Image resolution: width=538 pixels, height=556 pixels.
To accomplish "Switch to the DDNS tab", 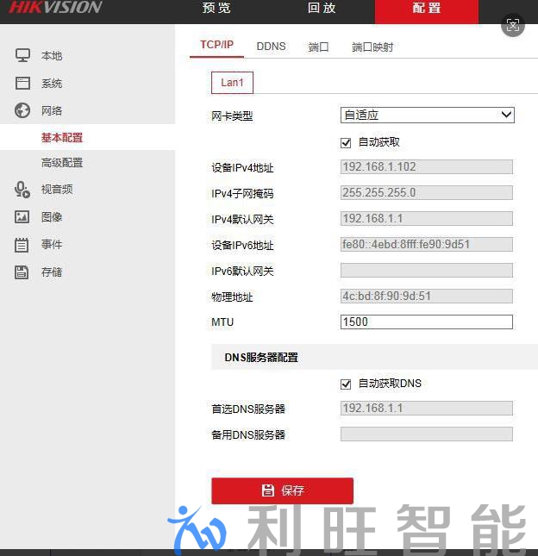I will [271, 47].
